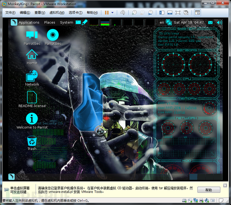
Task: Take a snapshot of this virtual machine
Action: (134, 13)
